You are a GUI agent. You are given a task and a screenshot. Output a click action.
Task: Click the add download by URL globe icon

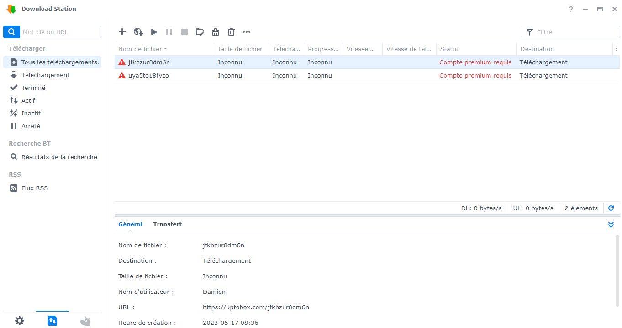138,32
